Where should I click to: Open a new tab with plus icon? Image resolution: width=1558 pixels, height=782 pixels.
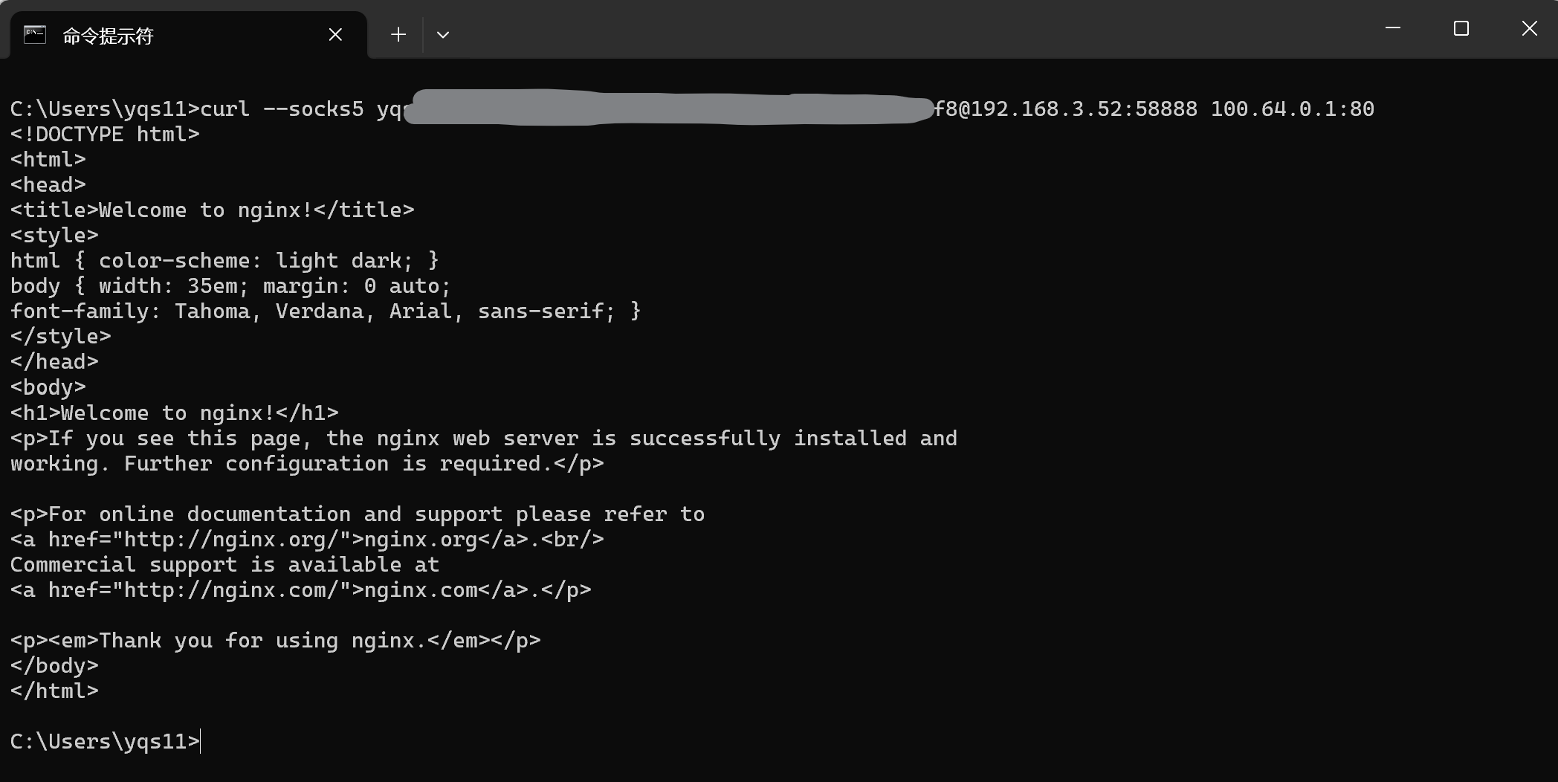coord(398,34)
